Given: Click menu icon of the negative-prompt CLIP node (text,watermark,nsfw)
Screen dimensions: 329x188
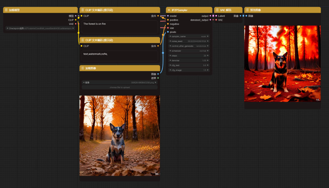Looking at the screenshot, I should pos(83,40).
